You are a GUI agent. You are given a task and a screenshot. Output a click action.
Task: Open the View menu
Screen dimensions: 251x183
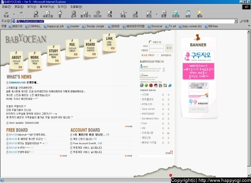click(x=31, y=7)
